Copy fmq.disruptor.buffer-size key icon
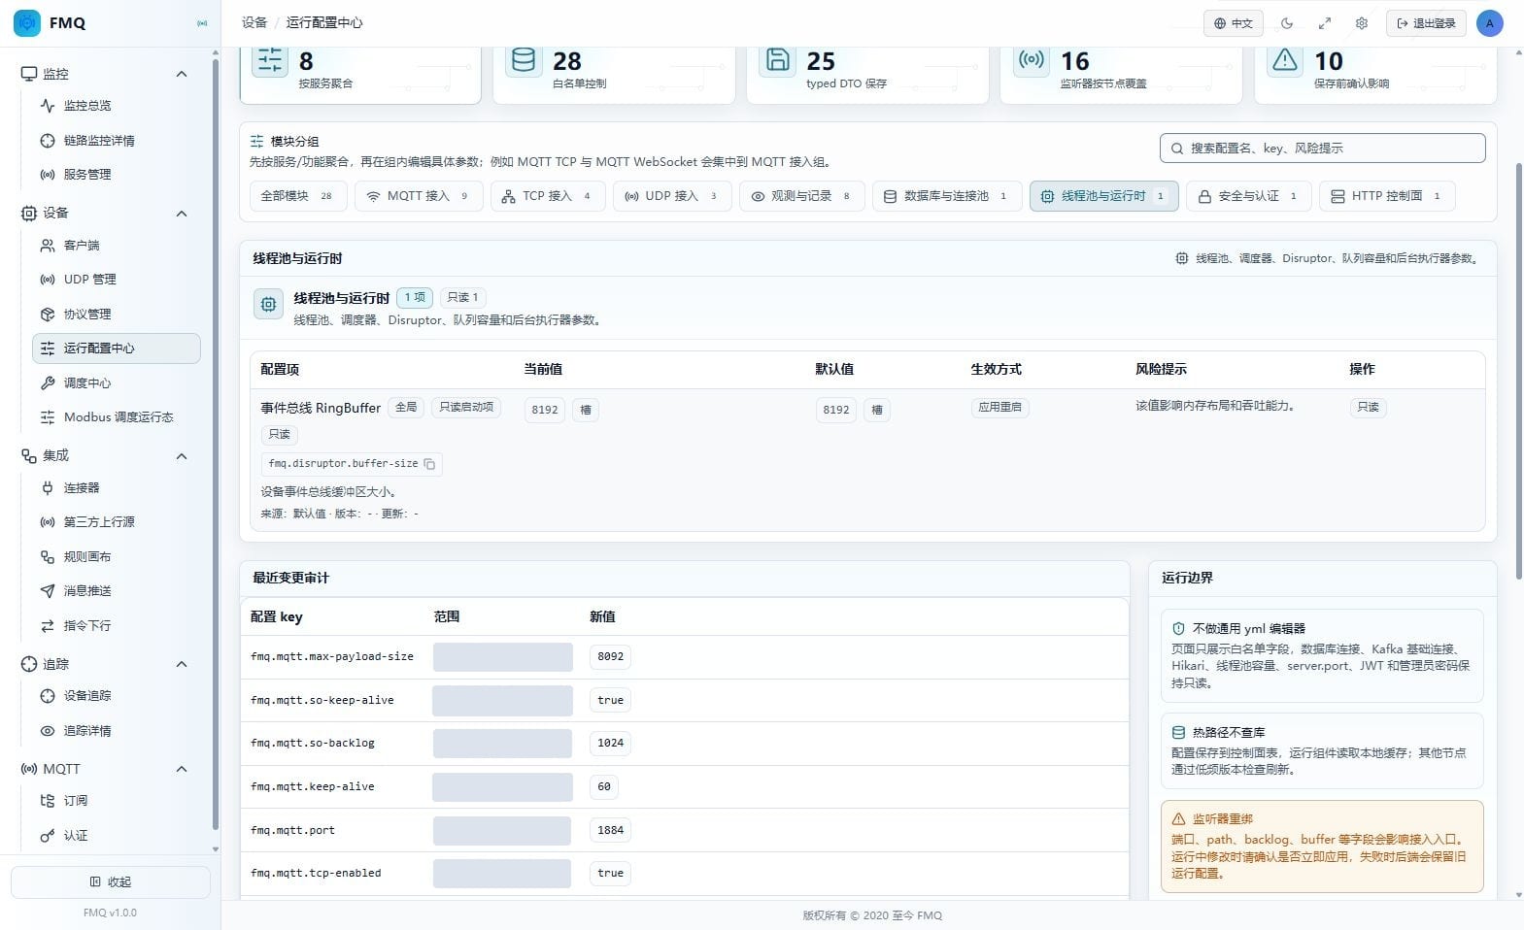 (x=429, y=464)
